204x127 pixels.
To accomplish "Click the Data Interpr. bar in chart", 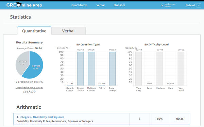I will pos(112,69).
